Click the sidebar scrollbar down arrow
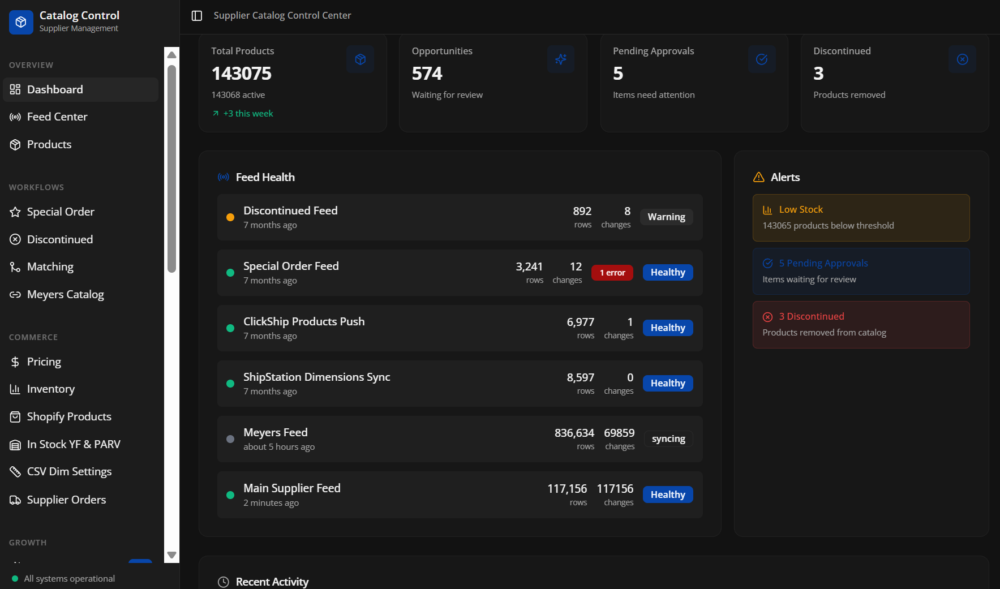 point(172,555)
